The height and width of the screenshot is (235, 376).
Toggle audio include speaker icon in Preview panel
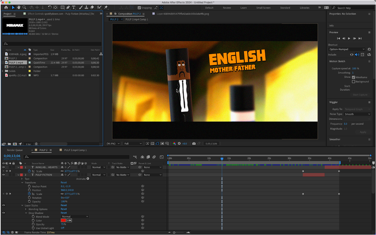pos(357,54)
